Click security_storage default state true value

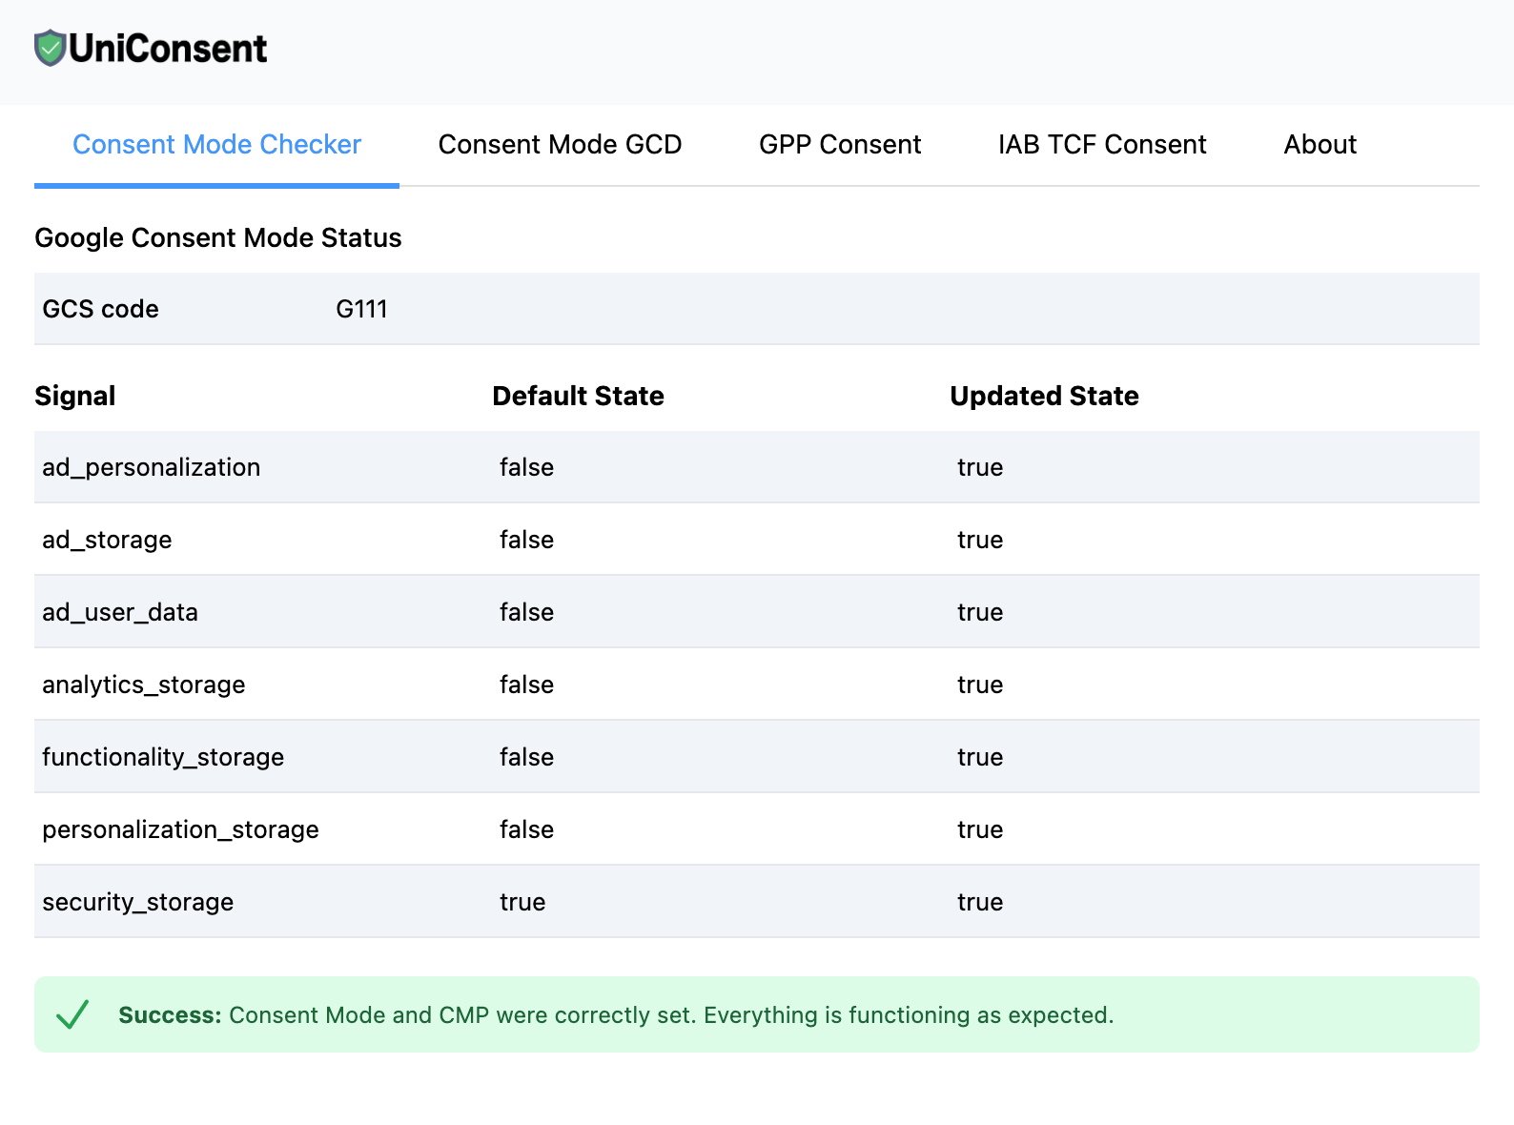point(522,902)
